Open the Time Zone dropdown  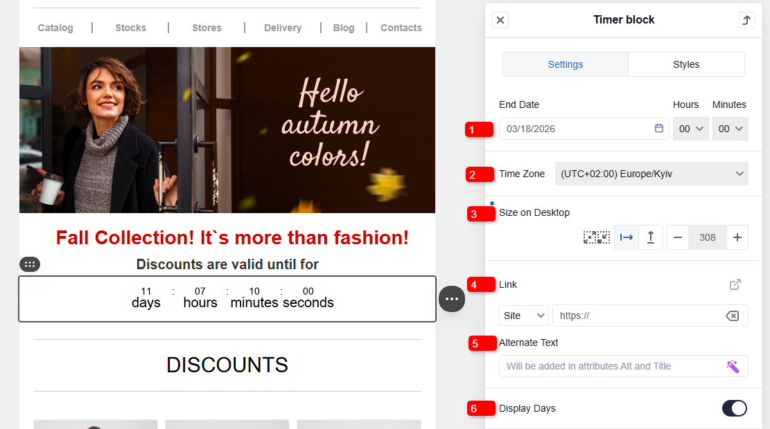coord(651,174)
